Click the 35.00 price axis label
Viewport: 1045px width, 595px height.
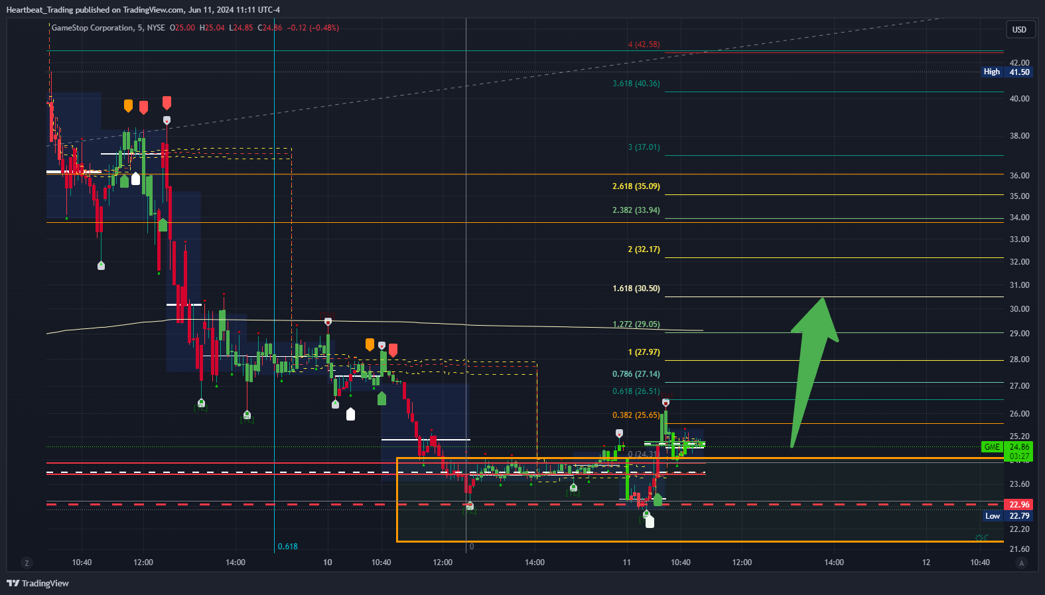[x=1019, y=196]
